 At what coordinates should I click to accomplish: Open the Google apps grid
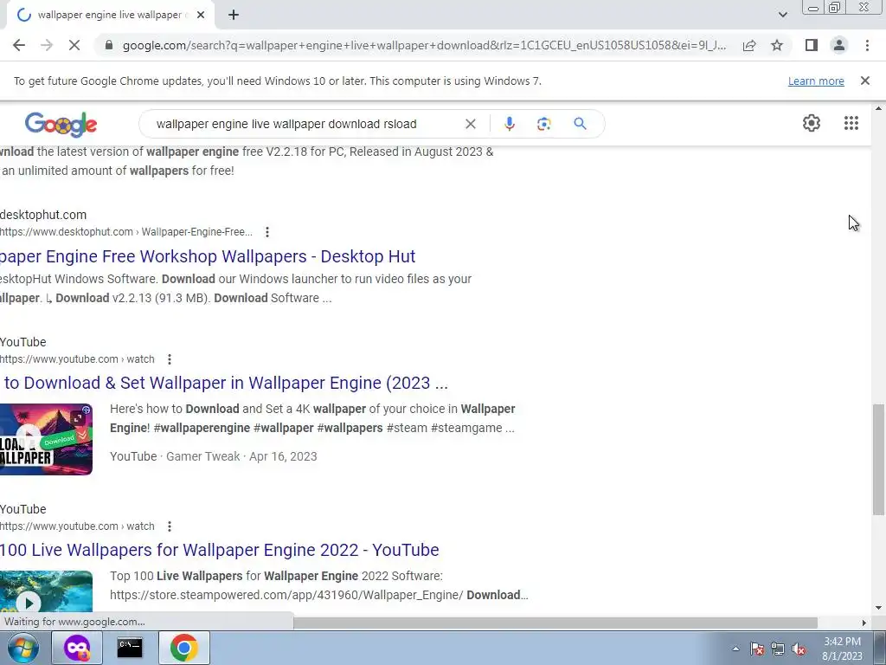click(x=851, y=123)
